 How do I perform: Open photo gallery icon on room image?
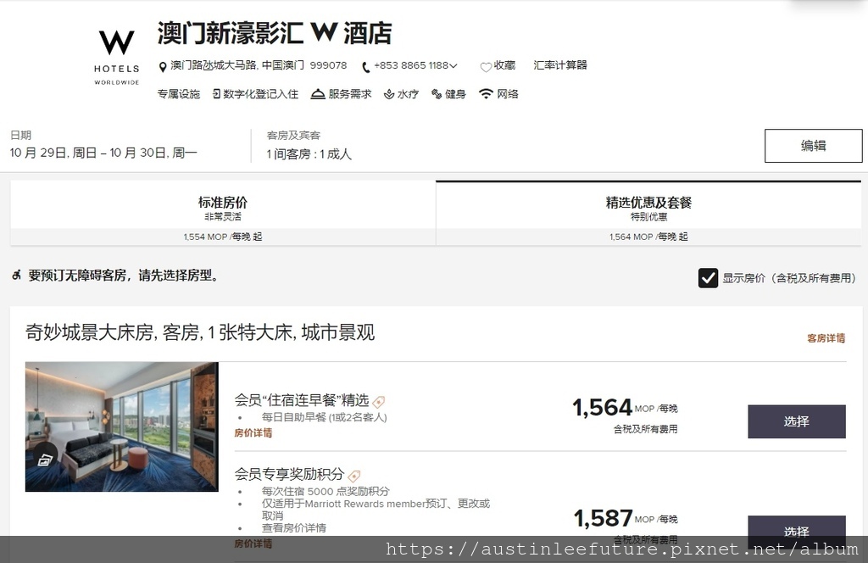44,460
